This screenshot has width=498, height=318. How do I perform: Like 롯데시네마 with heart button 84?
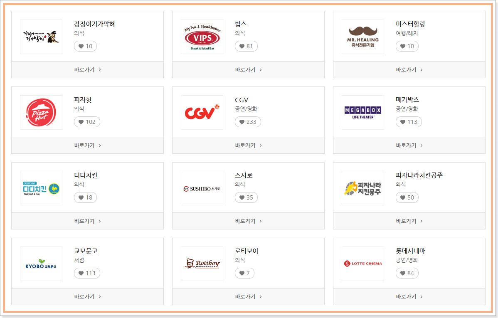(x=407, y=273)
